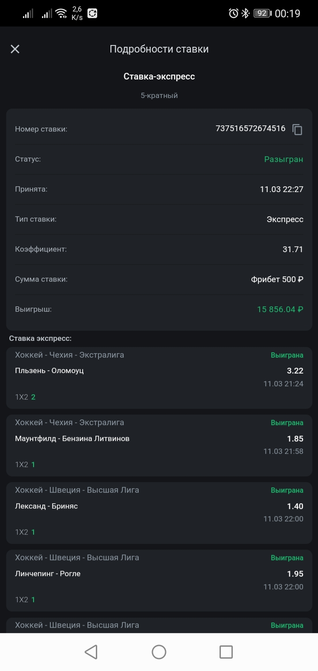
Task: Select the Линчепинг - Рогле bet card
Action: [159, 581]
